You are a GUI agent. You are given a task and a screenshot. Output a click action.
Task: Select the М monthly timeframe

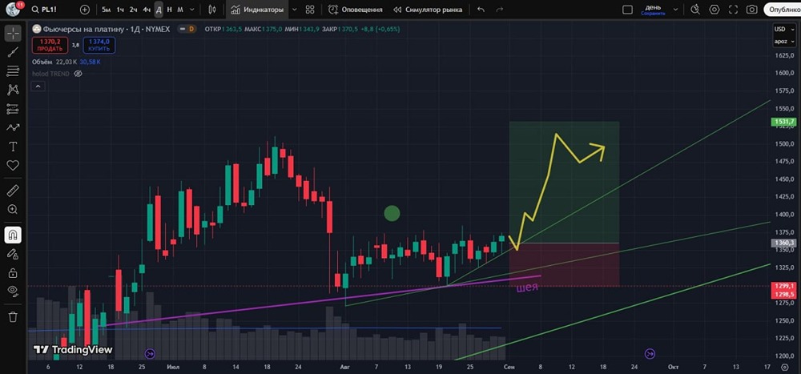click(180, 10)
